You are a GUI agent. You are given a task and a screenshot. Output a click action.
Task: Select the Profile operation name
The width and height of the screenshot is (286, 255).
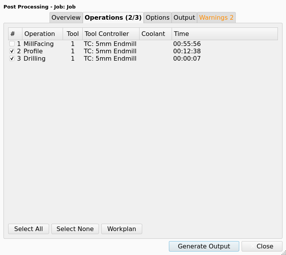click(x=33, y=51)
